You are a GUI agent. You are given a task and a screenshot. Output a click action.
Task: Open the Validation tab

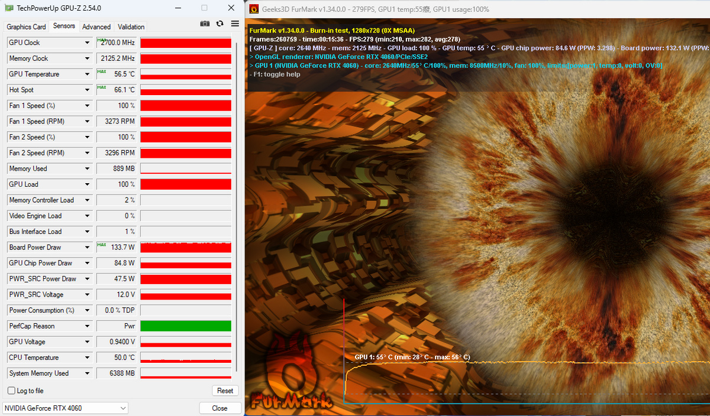[131, 27]
